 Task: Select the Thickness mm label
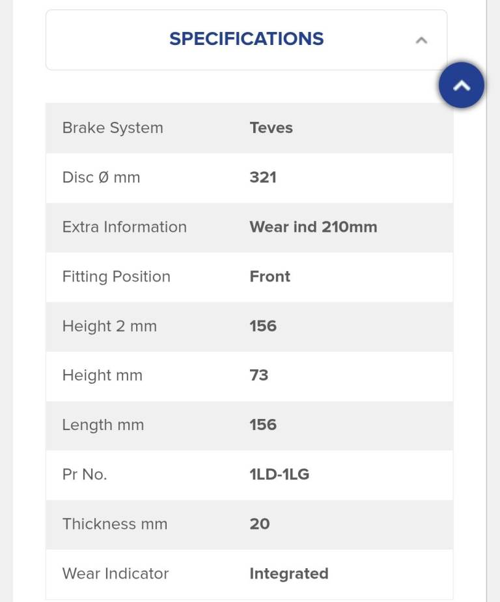click(115, 524)
